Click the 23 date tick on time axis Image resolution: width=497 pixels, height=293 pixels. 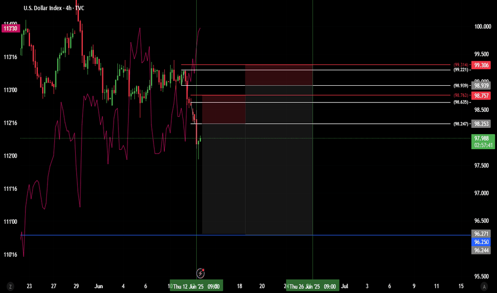tap(29, 287)
